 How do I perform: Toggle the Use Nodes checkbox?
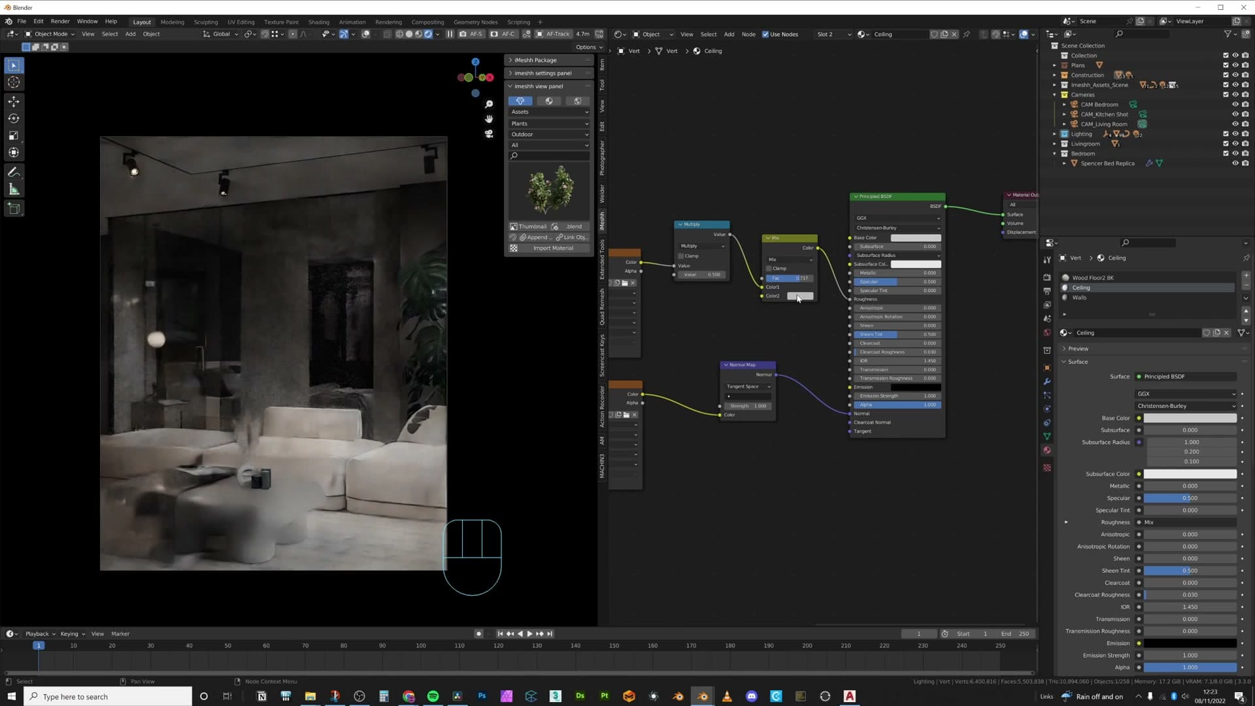coord(765,34)
